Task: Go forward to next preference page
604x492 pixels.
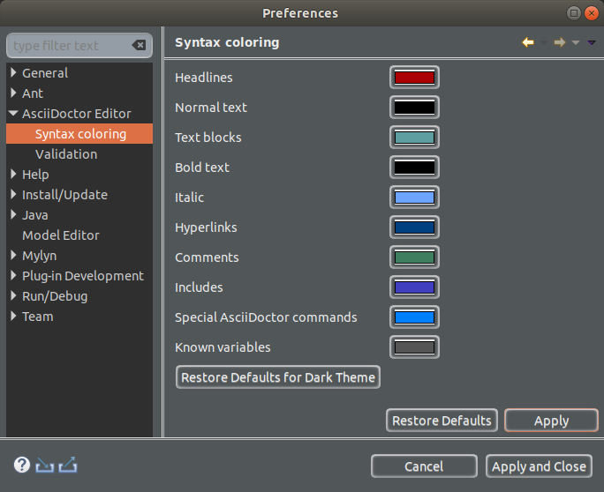Action: (560, 42)
